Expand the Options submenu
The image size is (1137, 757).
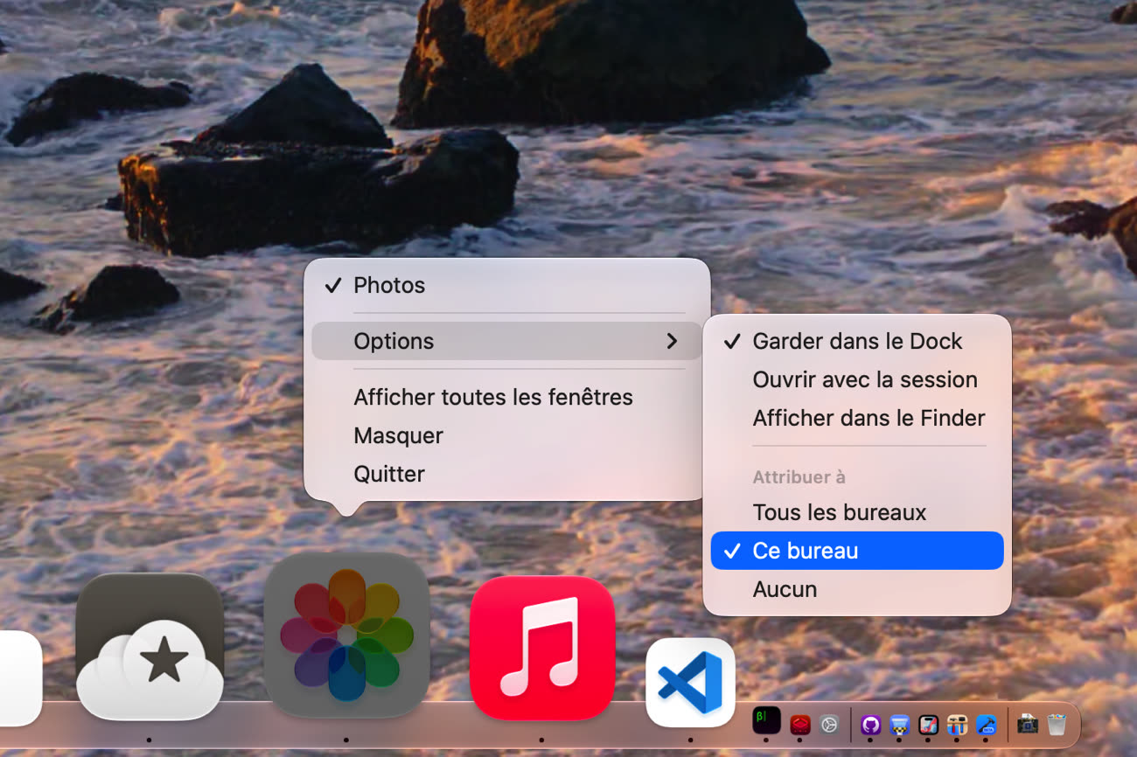pyautogui.click(x=506, y=341)
